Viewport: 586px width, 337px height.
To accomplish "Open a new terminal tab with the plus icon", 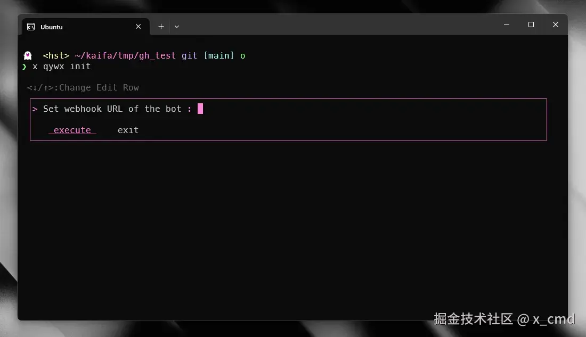I will pyautogui.click(x=161, y=26).
